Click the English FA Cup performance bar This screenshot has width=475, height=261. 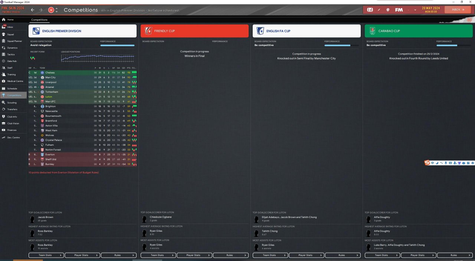pos(341,45)
